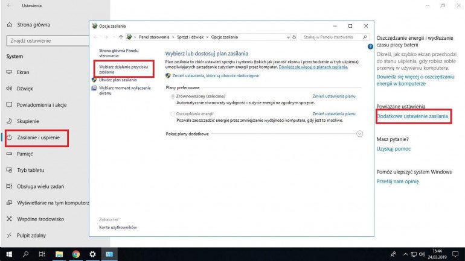Click Prześlij nam opinię link
Viewport: 465px width, 261px height.
pyautogui.click(x=398, y=181)
